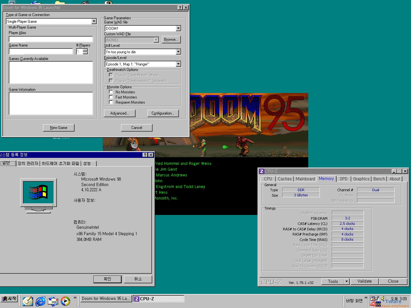Click the 3 GBytes size value
411x308 pixels.
[301, 195]
